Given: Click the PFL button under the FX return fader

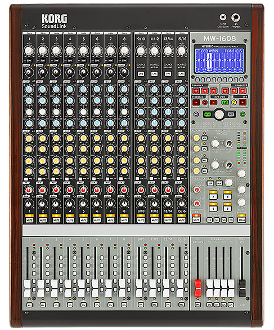Looking at the screenshot, I should 197,305.
